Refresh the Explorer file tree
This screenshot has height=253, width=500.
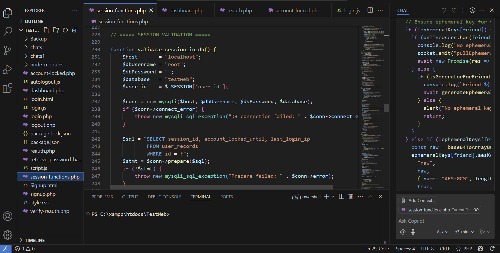(x=65, y=30)
